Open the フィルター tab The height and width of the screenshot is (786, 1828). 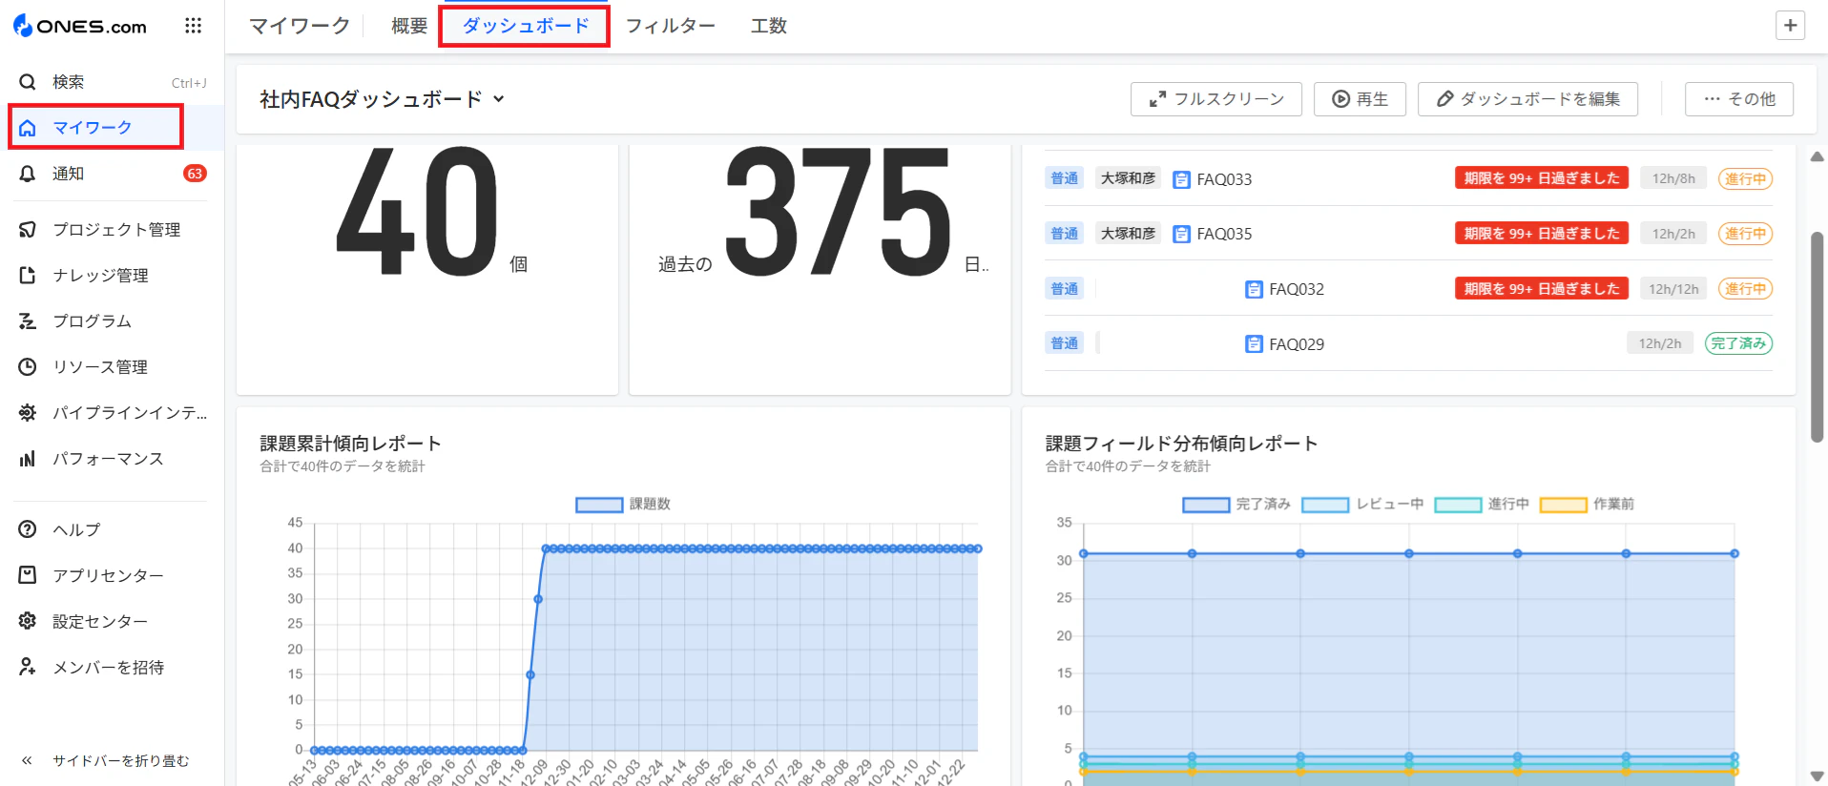pyautogui.click(x=670, y=26)
